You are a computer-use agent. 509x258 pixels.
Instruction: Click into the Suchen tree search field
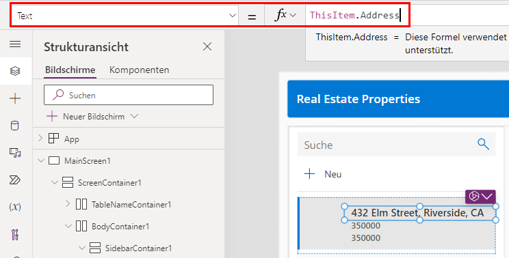point(129,95)
